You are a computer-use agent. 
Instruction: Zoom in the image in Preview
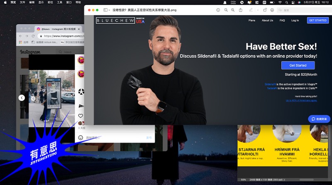point(233,10)
